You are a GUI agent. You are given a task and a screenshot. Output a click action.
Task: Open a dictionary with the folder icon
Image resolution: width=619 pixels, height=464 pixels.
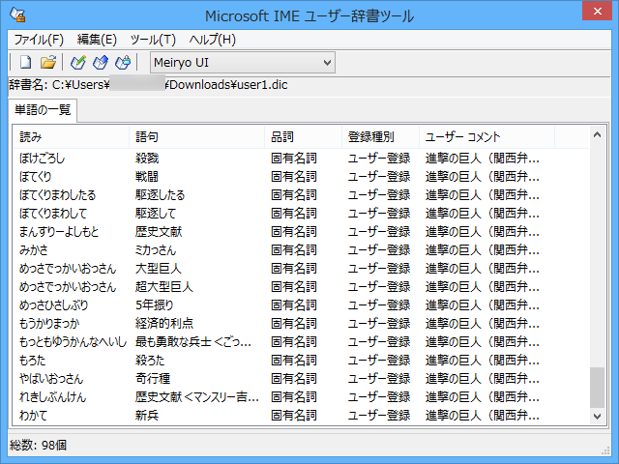(48, 62)
